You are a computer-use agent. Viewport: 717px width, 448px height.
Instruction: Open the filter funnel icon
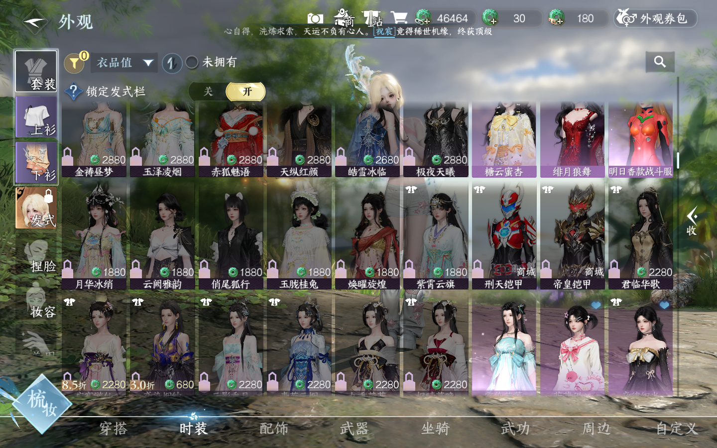coord(75,63)
